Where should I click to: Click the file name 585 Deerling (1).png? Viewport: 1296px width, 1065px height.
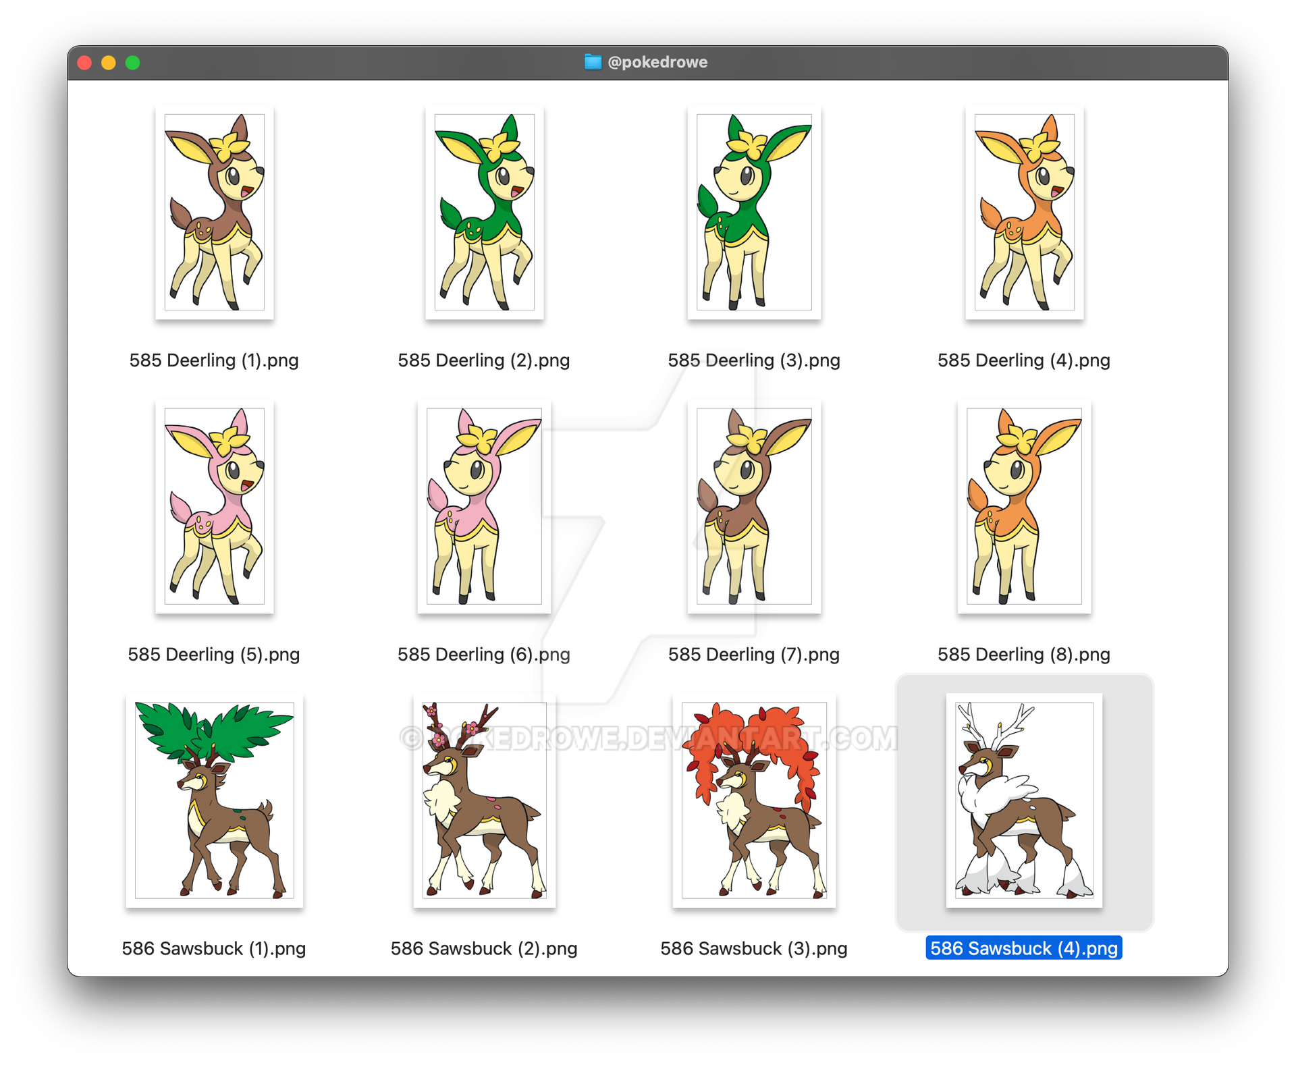[214, 360]
